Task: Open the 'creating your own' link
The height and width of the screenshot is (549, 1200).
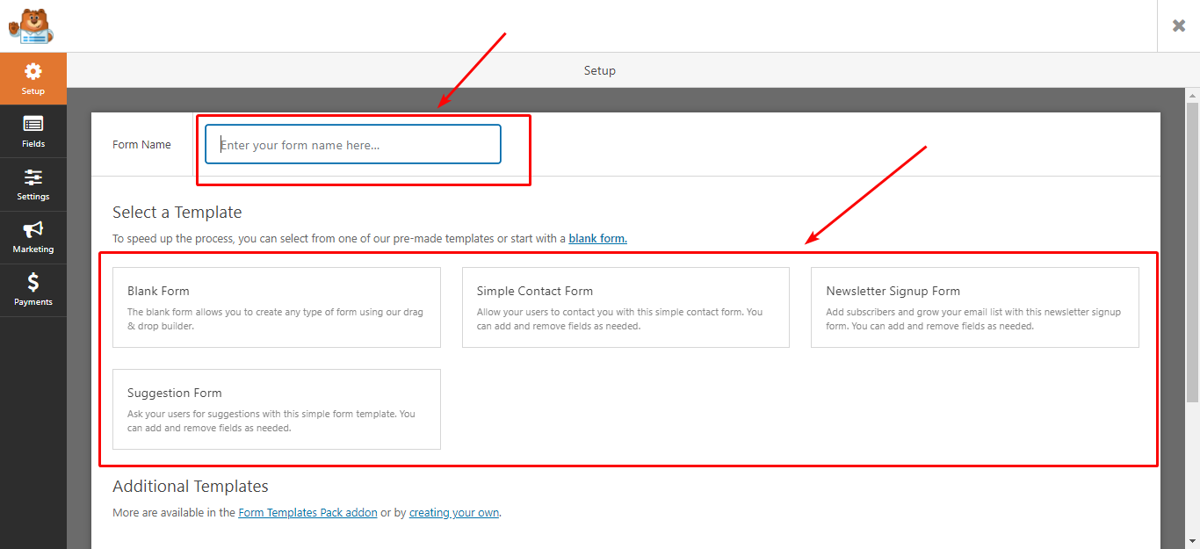Action: (454, 513)
